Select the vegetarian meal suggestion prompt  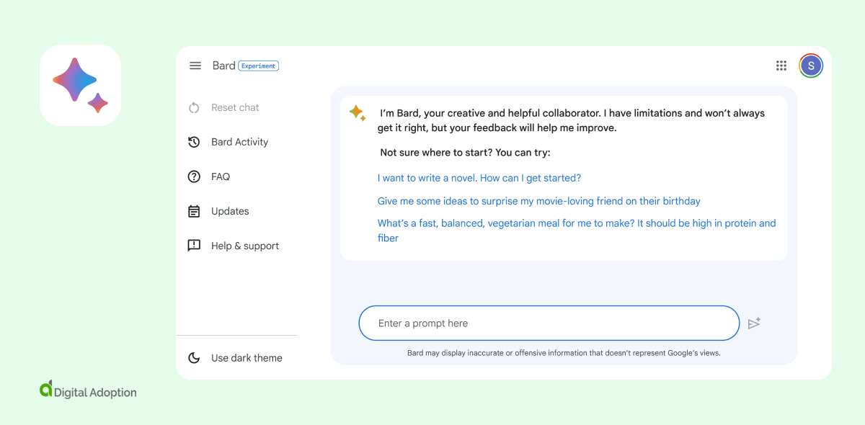577,223
